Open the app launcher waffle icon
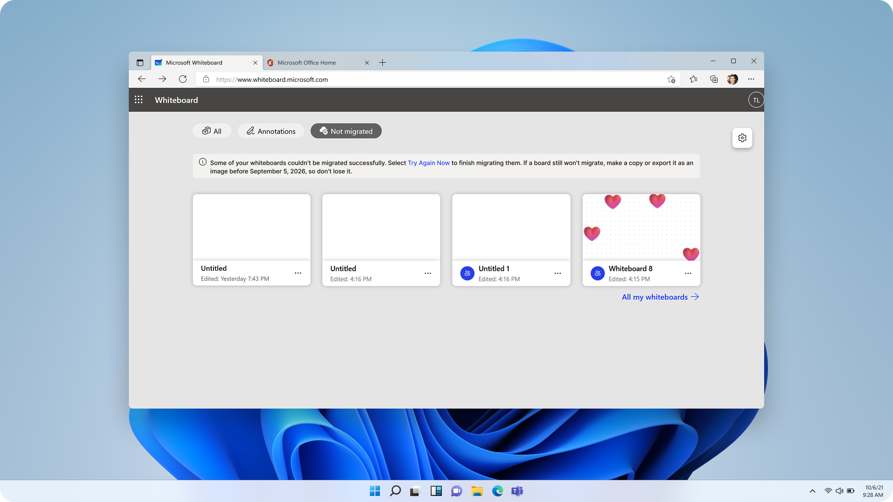Screen dimensions: 893x502 139,99
